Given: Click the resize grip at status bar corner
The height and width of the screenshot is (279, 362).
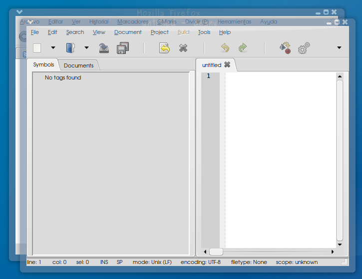Looking at the screenshot, I should 344,262.
